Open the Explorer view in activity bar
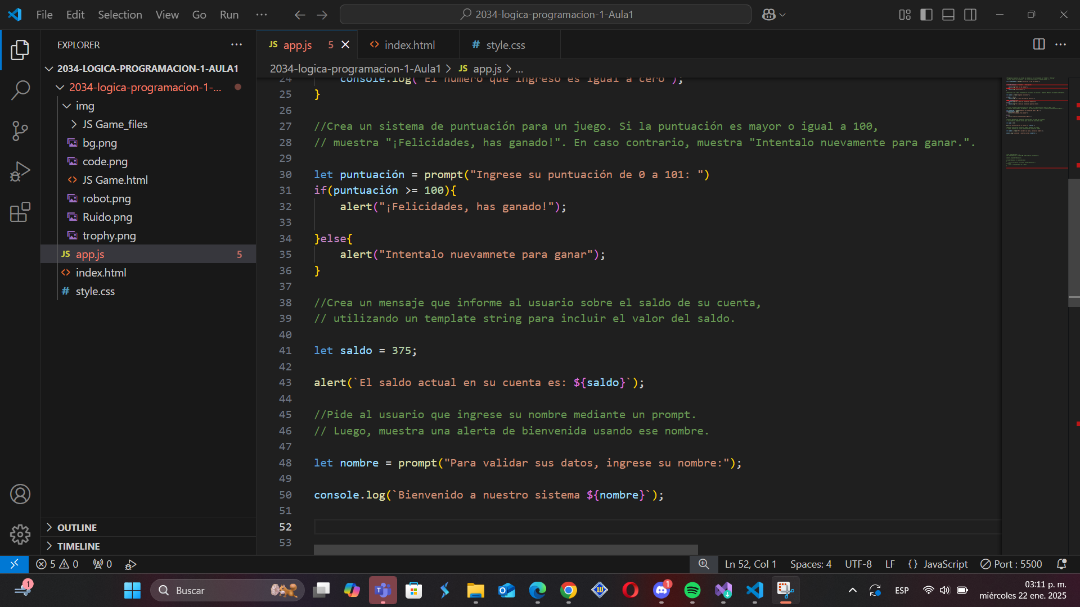This screenshot has width=1080, height=607. (20, 50)
